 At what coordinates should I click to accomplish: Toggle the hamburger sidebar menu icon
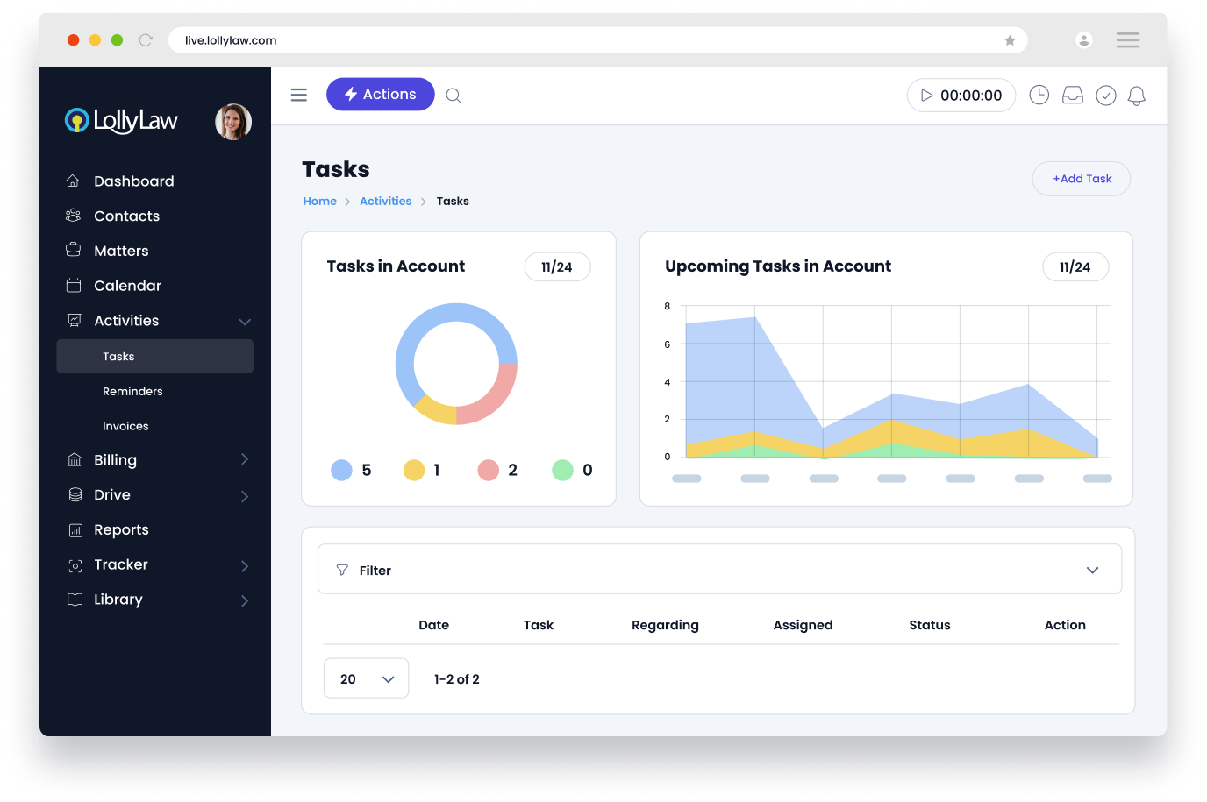point(299,95)
